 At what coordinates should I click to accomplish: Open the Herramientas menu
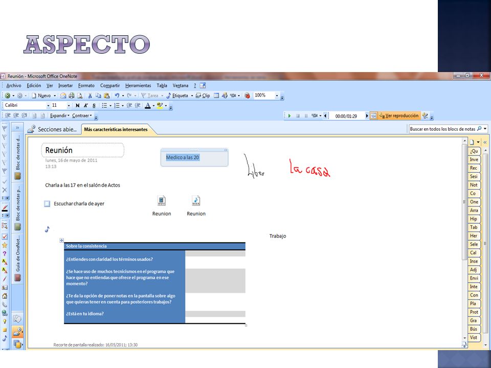(x=138, y=85)
